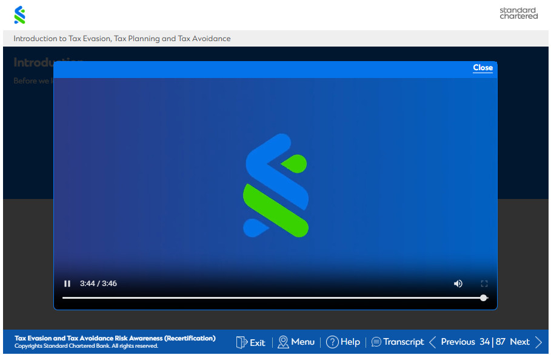
Task: Click the standard chartered wordmark at top right
Action: (519, 13)
